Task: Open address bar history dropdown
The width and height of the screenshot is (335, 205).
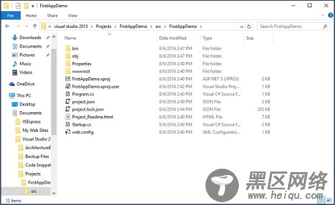Action: click(x=242, y=26)
